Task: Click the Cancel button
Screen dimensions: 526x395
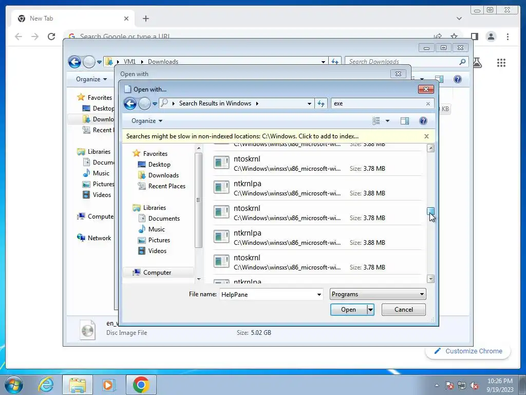Action: [404, 309]
